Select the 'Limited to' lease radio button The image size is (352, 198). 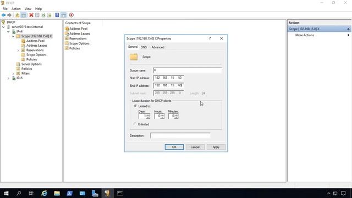point(135,106)
